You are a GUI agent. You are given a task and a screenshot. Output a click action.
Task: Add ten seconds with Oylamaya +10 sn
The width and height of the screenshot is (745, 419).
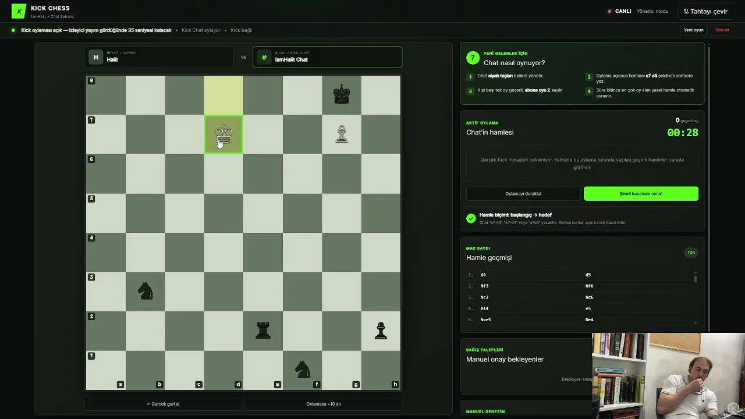pyautogui.click(x=324, y=404)
